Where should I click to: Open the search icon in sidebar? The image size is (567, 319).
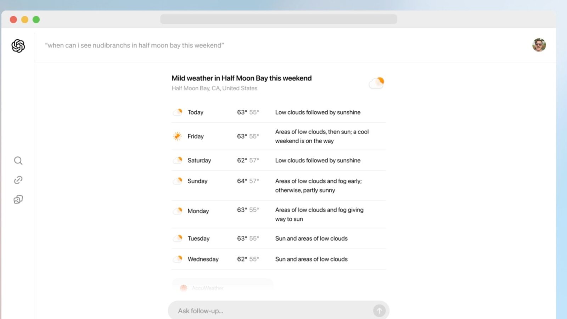click(x=18, y=161)
